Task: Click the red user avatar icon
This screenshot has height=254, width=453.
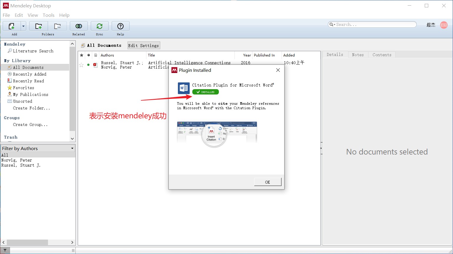Action: pos(444,25)
